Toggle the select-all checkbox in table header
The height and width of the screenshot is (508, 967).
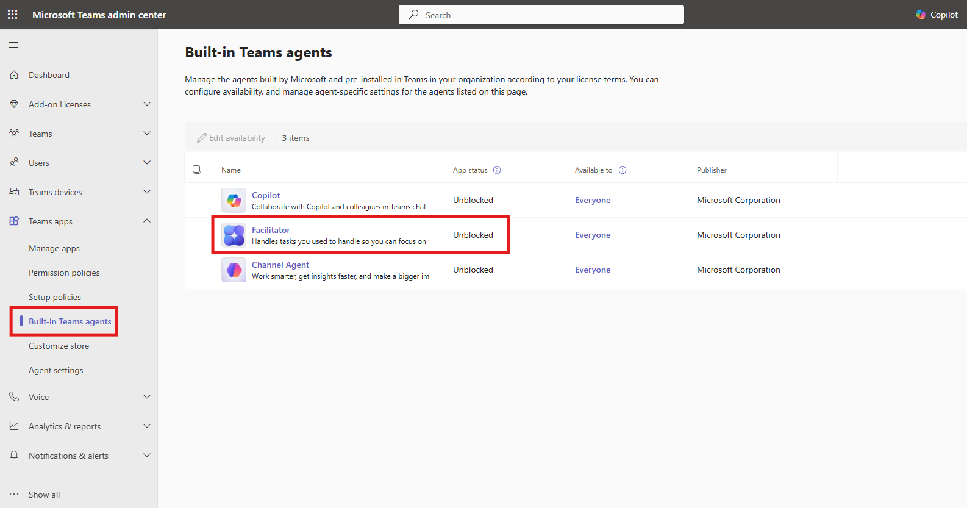[197, 170]
